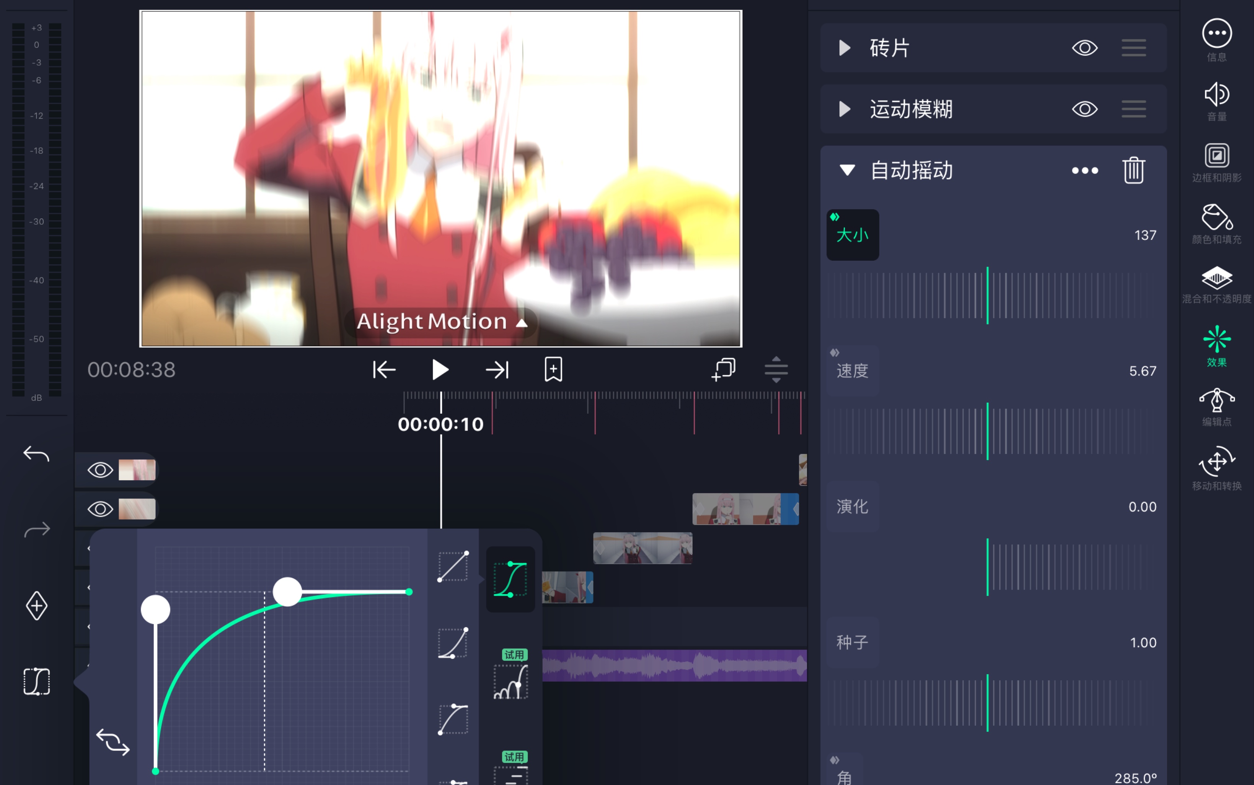This screenshot has height=785, width=1254.
Task: Select the 速度 parameter label
Action: [853, 371]
